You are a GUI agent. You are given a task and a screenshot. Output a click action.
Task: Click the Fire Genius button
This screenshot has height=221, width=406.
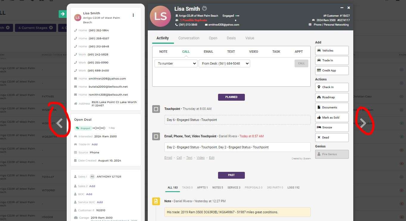click(332, 154)
